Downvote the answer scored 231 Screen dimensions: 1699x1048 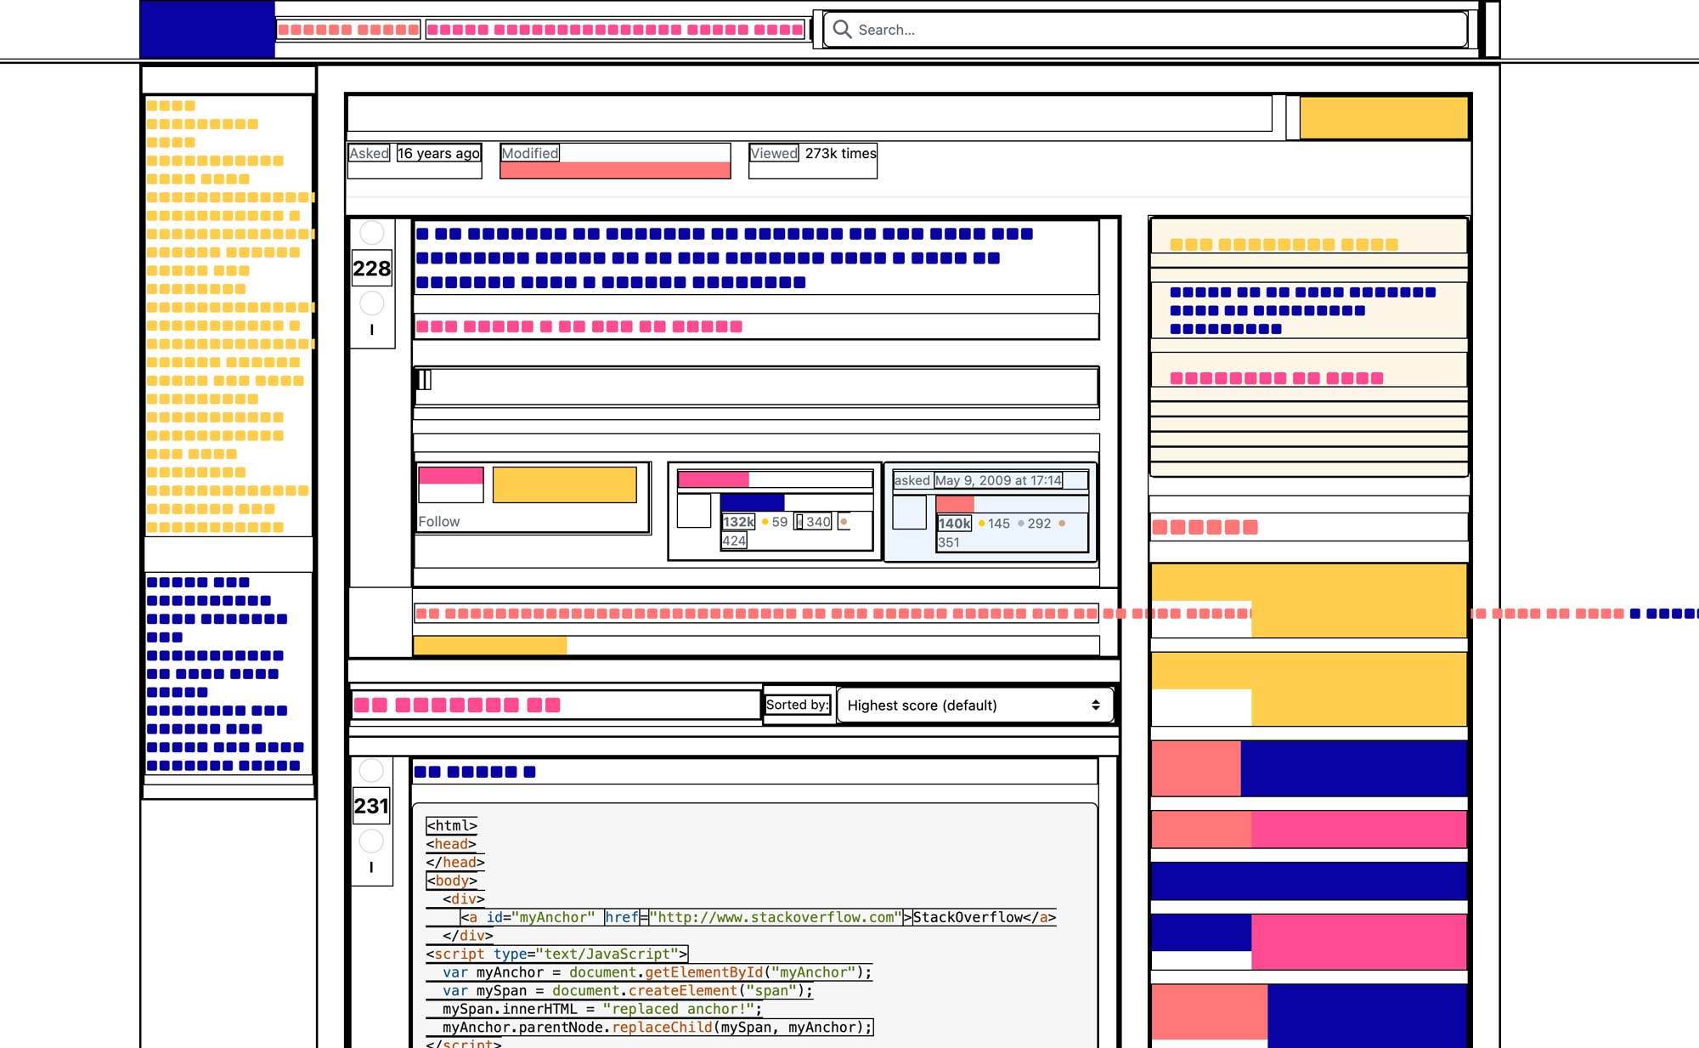tap(371, 841)
